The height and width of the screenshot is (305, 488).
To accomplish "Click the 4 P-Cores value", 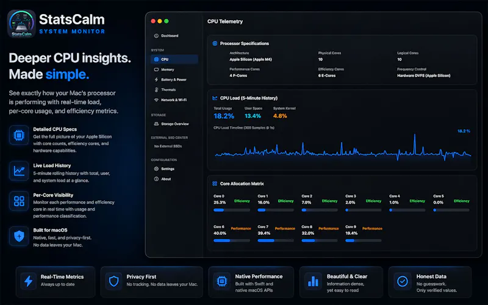I will [x=239, y=76].
